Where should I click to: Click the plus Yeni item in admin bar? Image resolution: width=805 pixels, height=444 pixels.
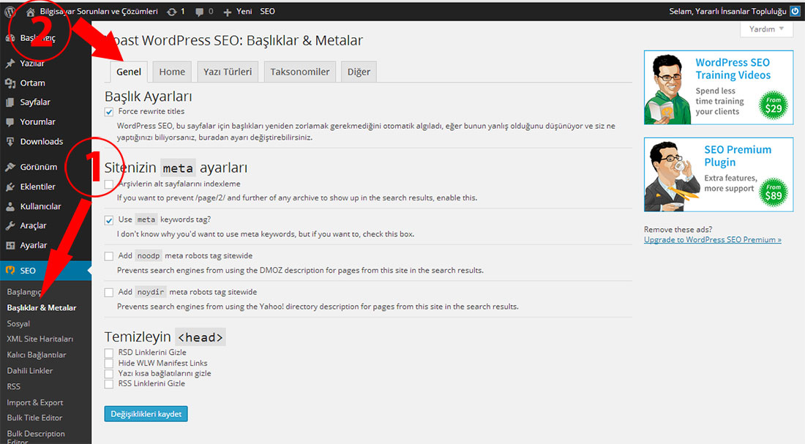[x=238, y=11]
